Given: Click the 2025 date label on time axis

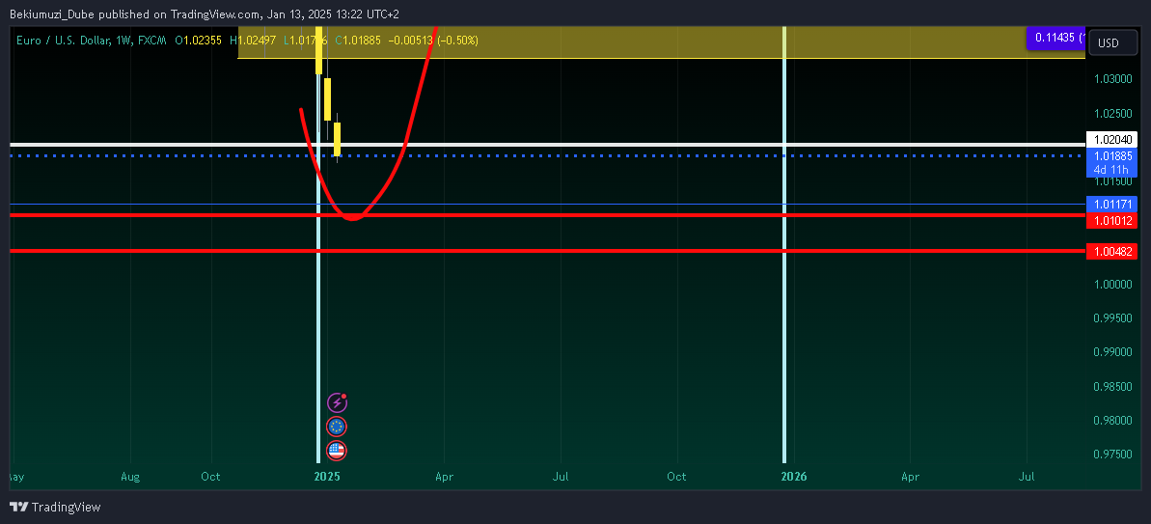Looking at the screenshot, I should click(327, 477).
